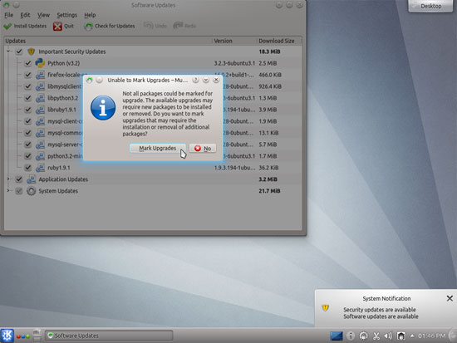Screen dimensions: 457x343
Task: Decline by clicking the No button
Action: coord(203,148)
